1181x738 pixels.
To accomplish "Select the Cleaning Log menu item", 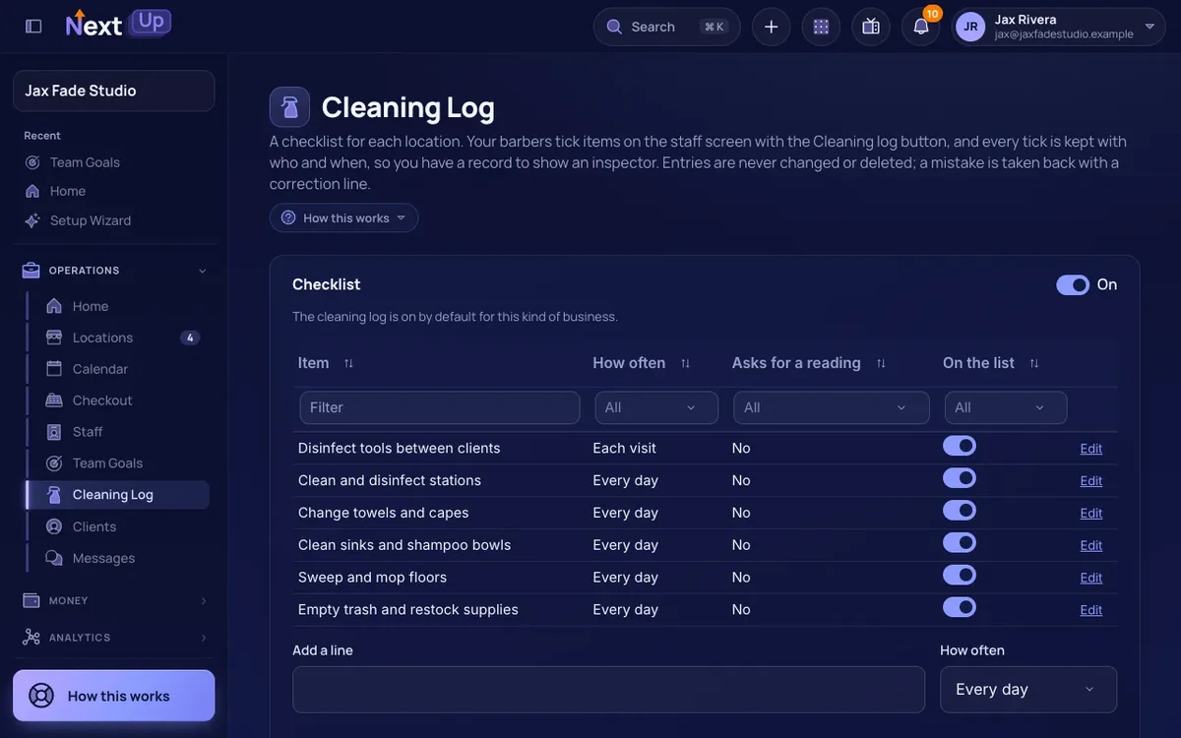I will (x=118, y=495).
